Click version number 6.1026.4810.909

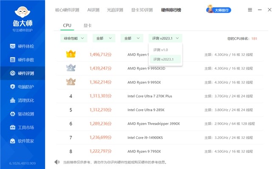click(23, 163)
